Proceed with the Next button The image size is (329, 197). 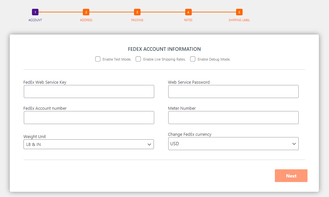[x=291, y=176]
